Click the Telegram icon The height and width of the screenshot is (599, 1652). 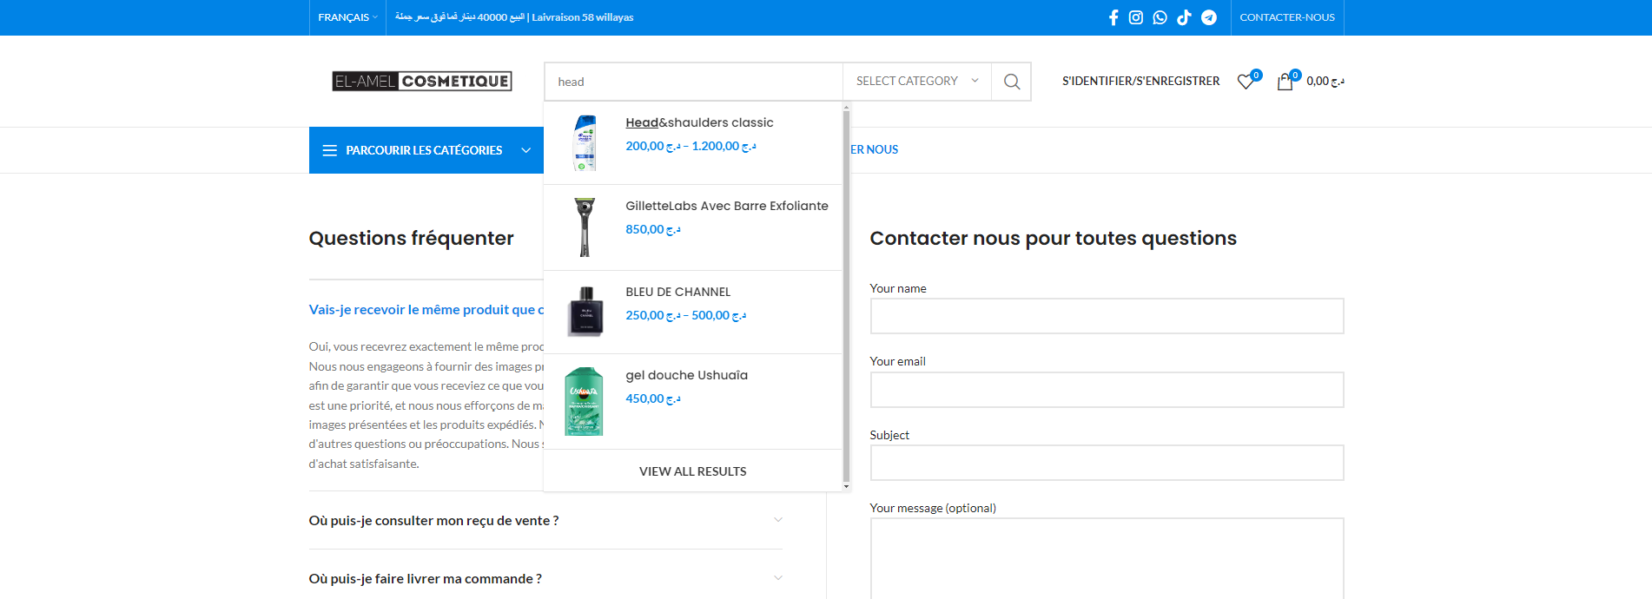pos(1208,17)
